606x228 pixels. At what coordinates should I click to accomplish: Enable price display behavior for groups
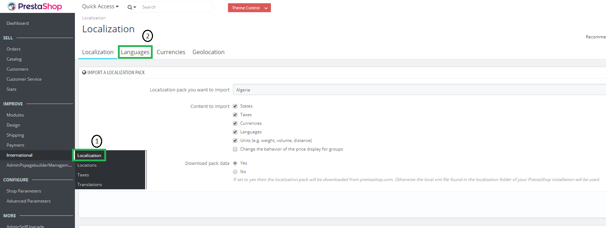click(235, 149)
